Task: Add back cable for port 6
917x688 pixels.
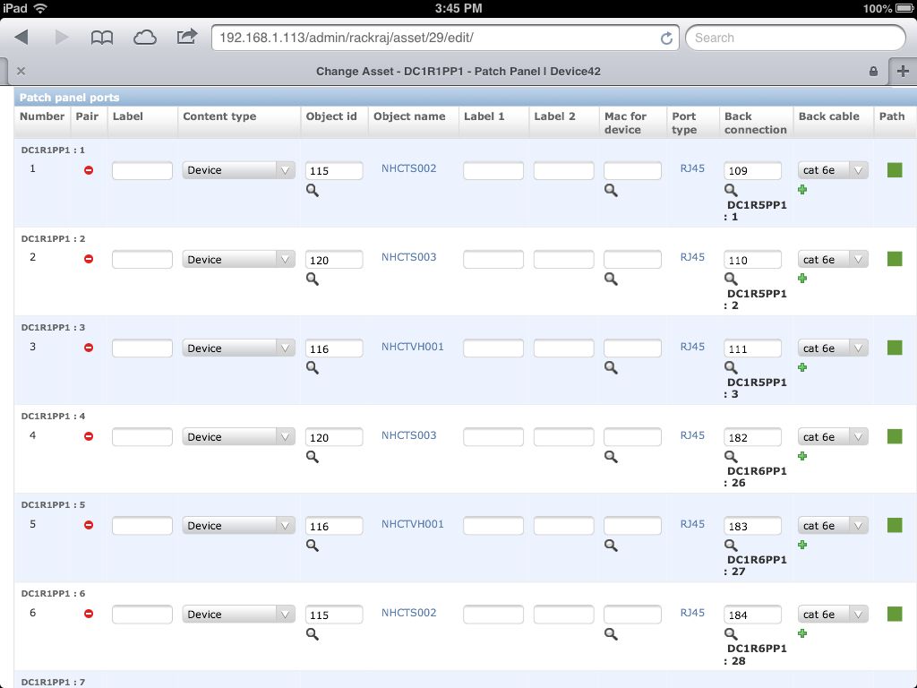Action: tap(802, 633)
